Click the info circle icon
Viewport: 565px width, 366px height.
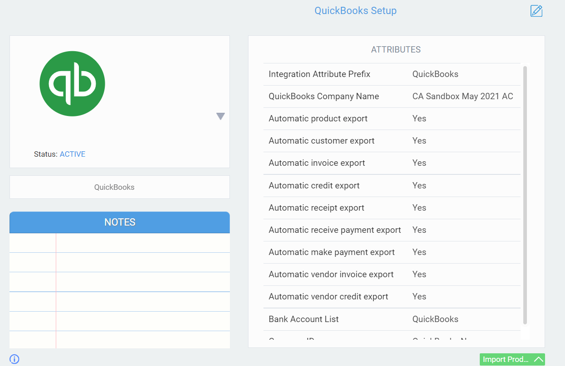pyautogui.click(x=15, y=359)
